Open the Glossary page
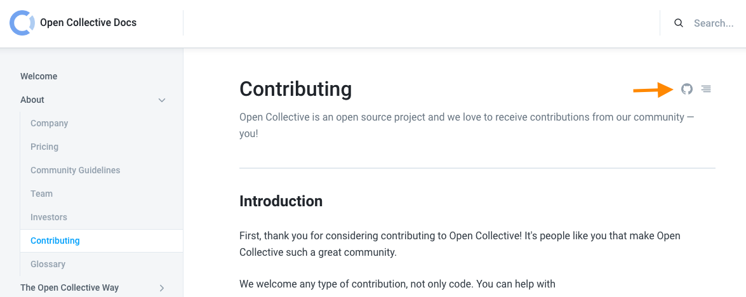 (x=48, y=264)
